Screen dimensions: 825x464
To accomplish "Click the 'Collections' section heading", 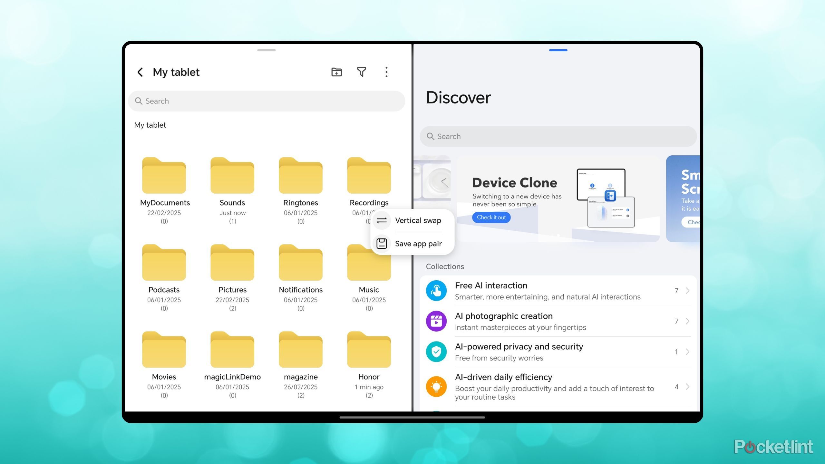I will (x=445, y=266).
